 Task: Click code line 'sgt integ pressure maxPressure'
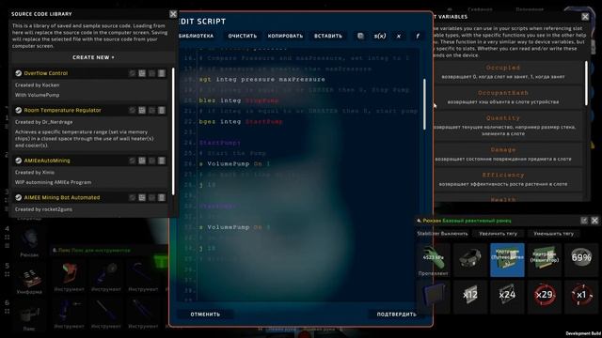click(x=262, y=79)
